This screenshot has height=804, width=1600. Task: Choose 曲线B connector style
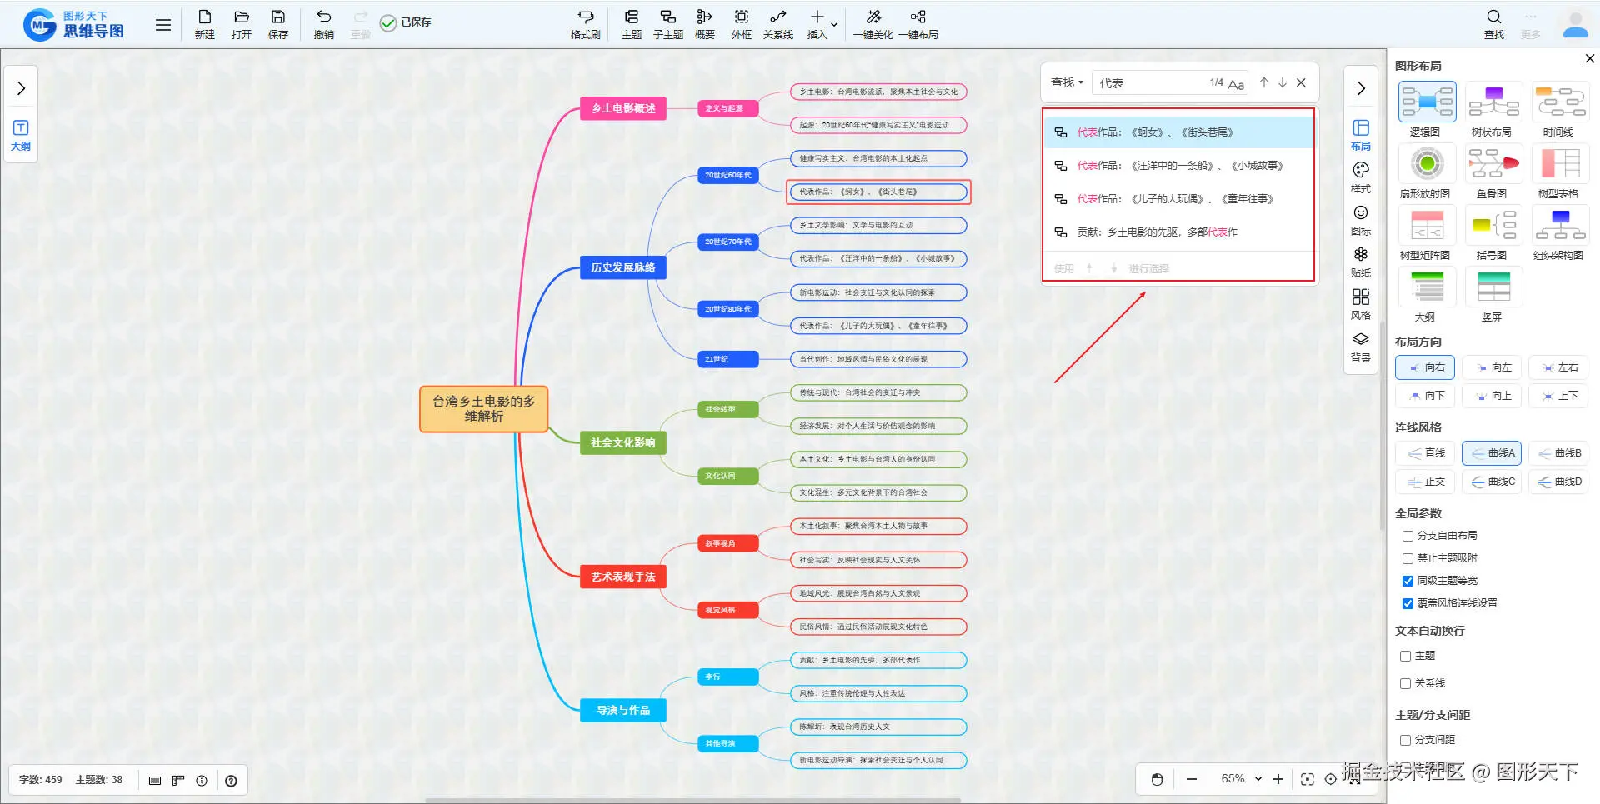[x=1558, y=453]
